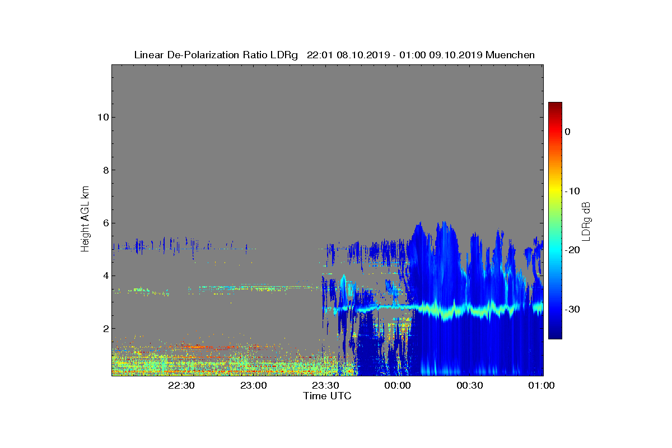Click the colorbar value label -20

point(572,250)
